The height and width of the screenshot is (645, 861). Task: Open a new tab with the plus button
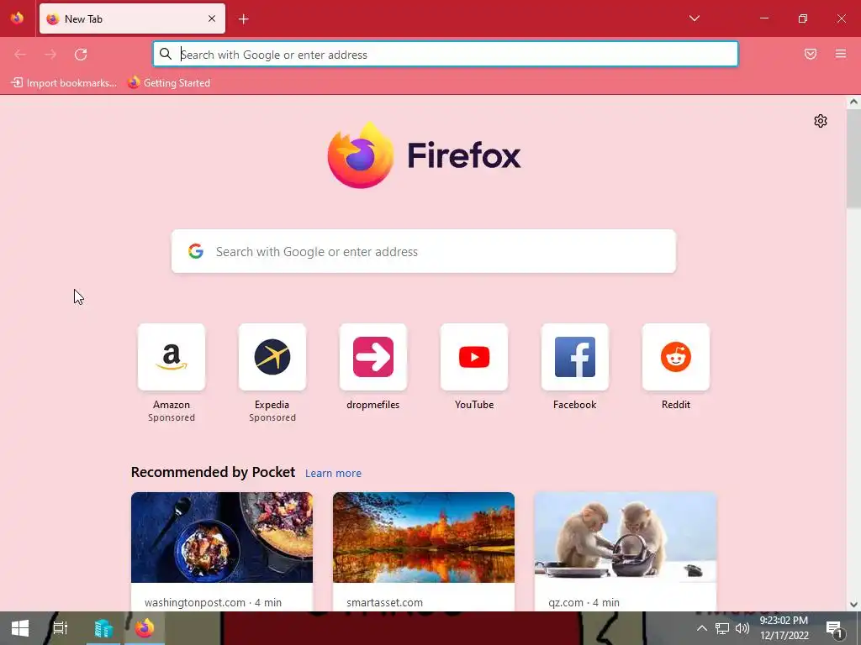(x=243, y=19)
